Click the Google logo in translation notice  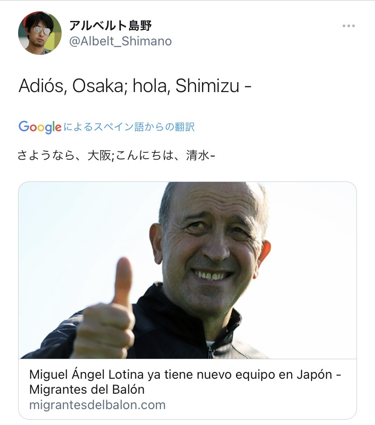click(40, 127)
